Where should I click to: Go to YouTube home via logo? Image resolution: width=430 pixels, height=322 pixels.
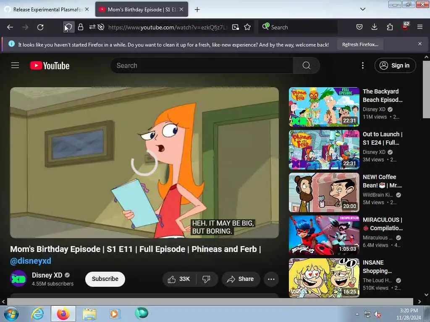click(50, 65)
